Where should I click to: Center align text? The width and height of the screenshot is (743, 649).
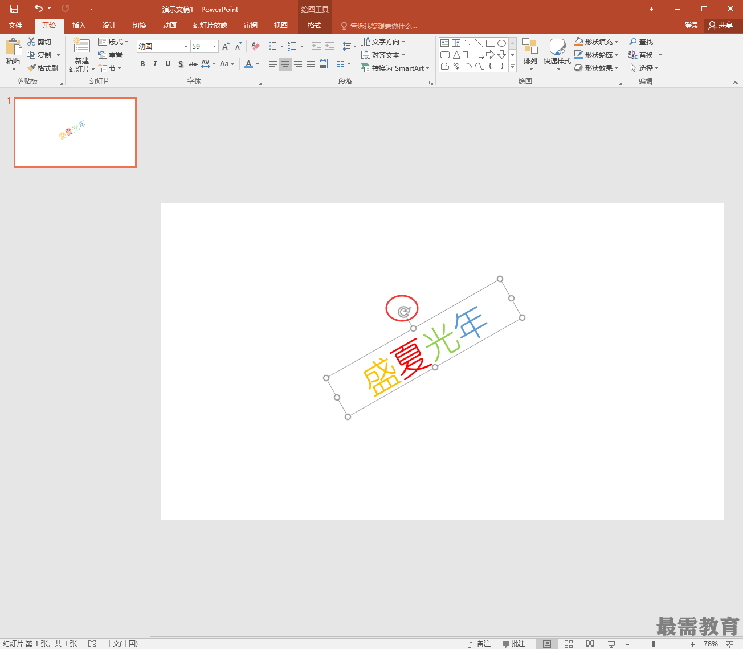285,64
